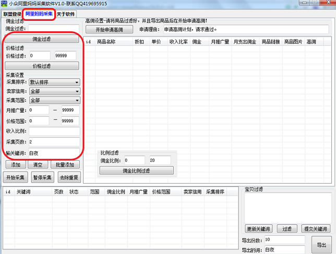This screenshot has height=254, width=336.
Task: Click the 导出份数 field showing 10
Action: [x=285, y=239]
